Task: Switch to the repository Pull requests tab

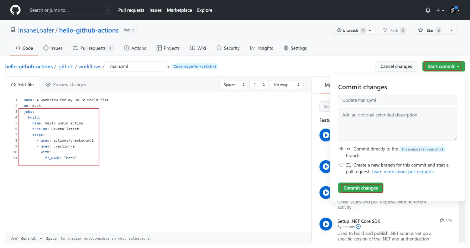Action: click(93, 48)
